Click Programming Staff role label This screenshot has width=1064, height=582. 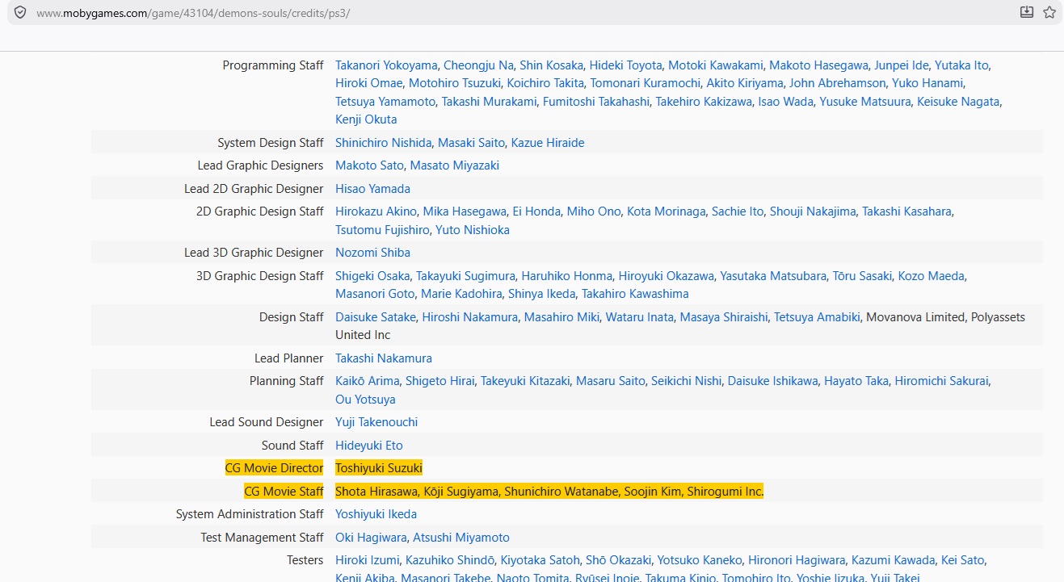pos(273,65)
